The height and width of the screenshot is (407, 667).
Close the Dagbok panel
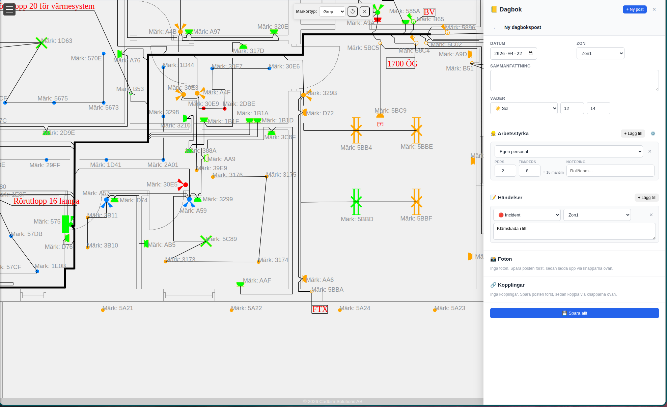[654, 9]
